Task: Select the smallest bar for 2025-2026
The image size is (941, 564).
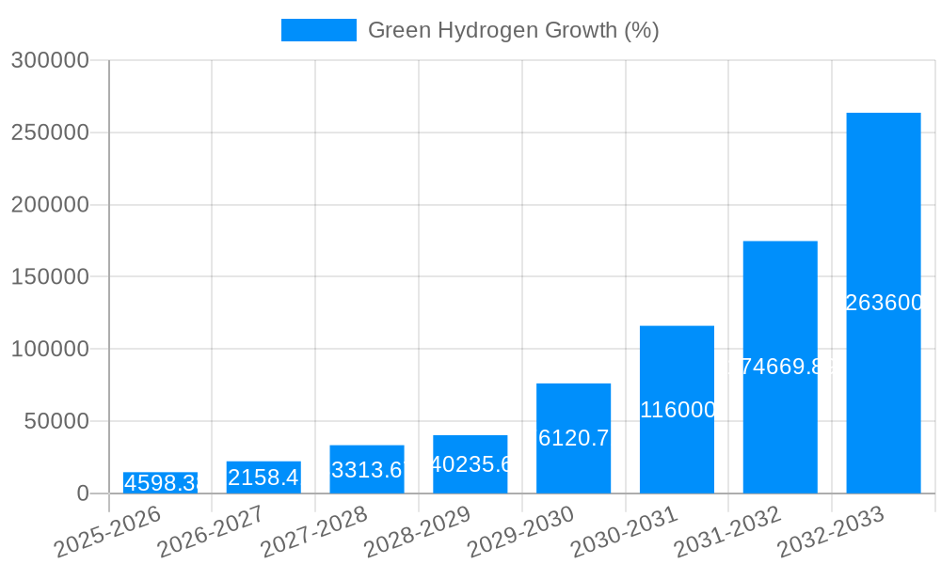Action: (x=159, y=479)
